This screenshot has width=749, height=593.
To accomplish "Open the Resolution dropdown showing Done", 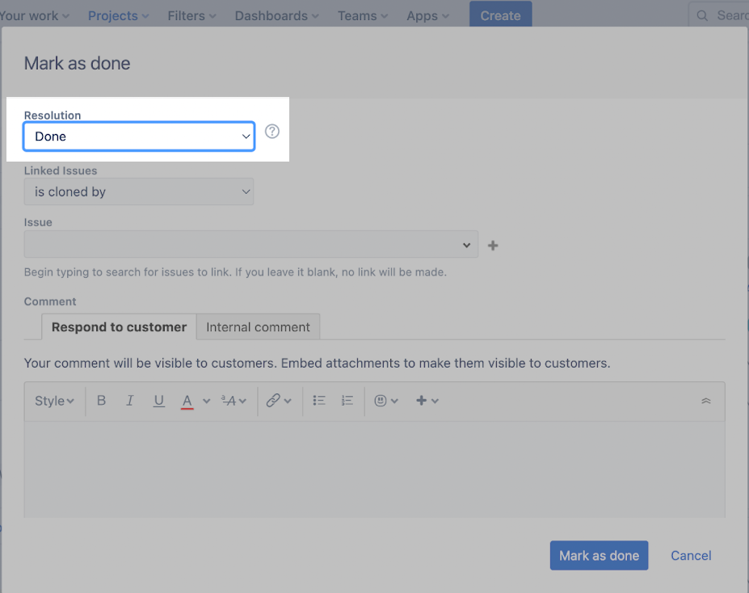I will pos(139,137).
